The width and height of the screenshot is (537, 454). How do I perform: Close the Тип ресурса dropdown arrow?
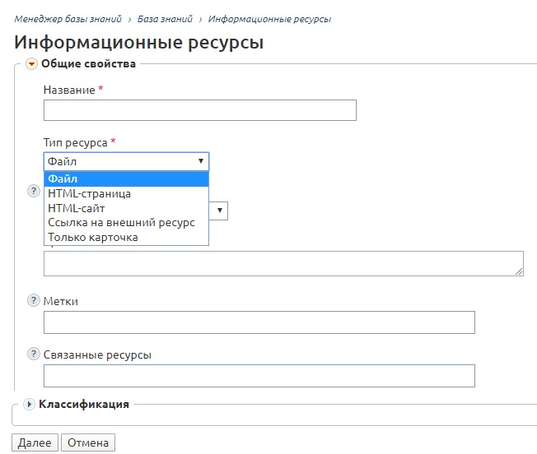pos(201,161)
